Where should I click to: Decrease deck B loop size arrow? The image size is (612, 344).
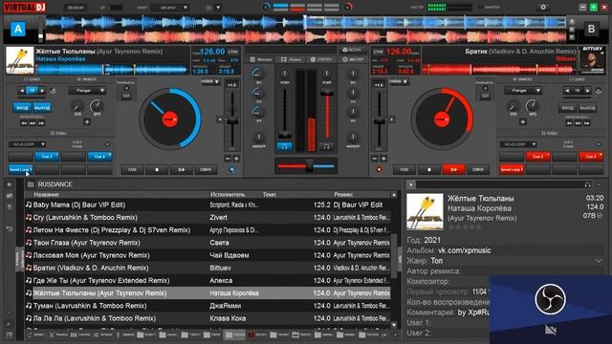[x=568, y=91]
